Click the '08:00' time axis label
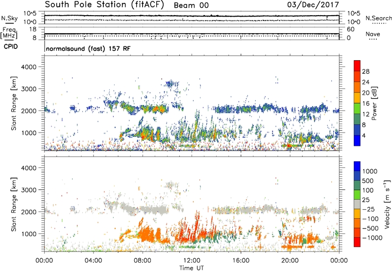This screenshot has width=392, height=271. coord(142,261)
